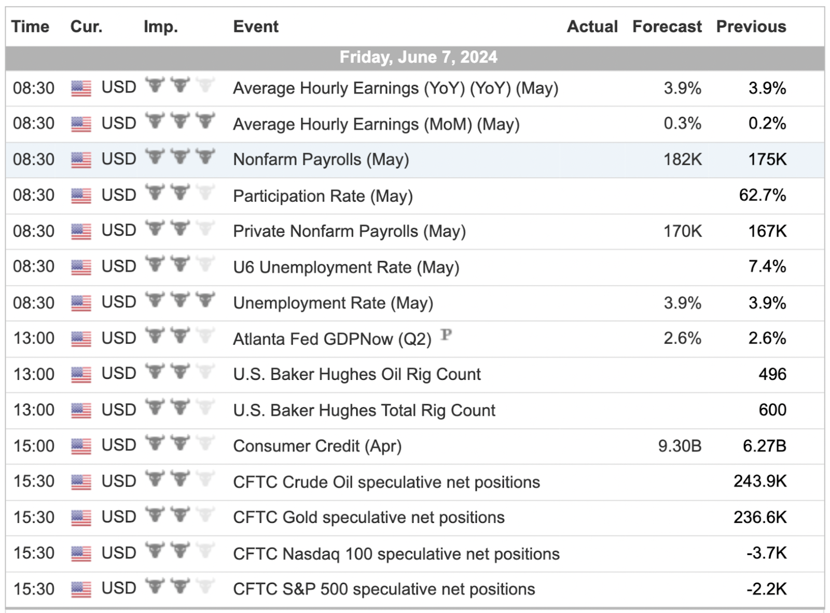830x613 pixels.
Task: Click the US flag in CFTC S&P 500 row
Action: point(81,589)
